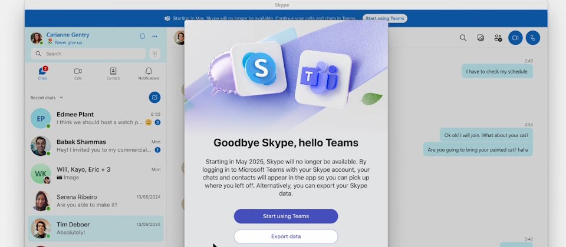This screenshot has width=566, height=247.
Task: Click Start using Teams in the dialog
Action: 286,216
